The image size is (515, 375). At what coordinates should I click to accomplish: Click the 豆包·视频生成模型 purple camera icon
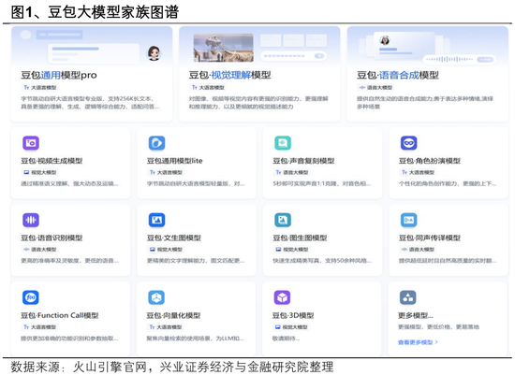[31, 143]
